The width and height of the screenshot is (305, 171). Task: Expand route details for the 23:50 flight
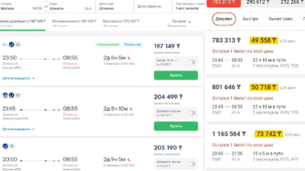(x=19, y=79)
